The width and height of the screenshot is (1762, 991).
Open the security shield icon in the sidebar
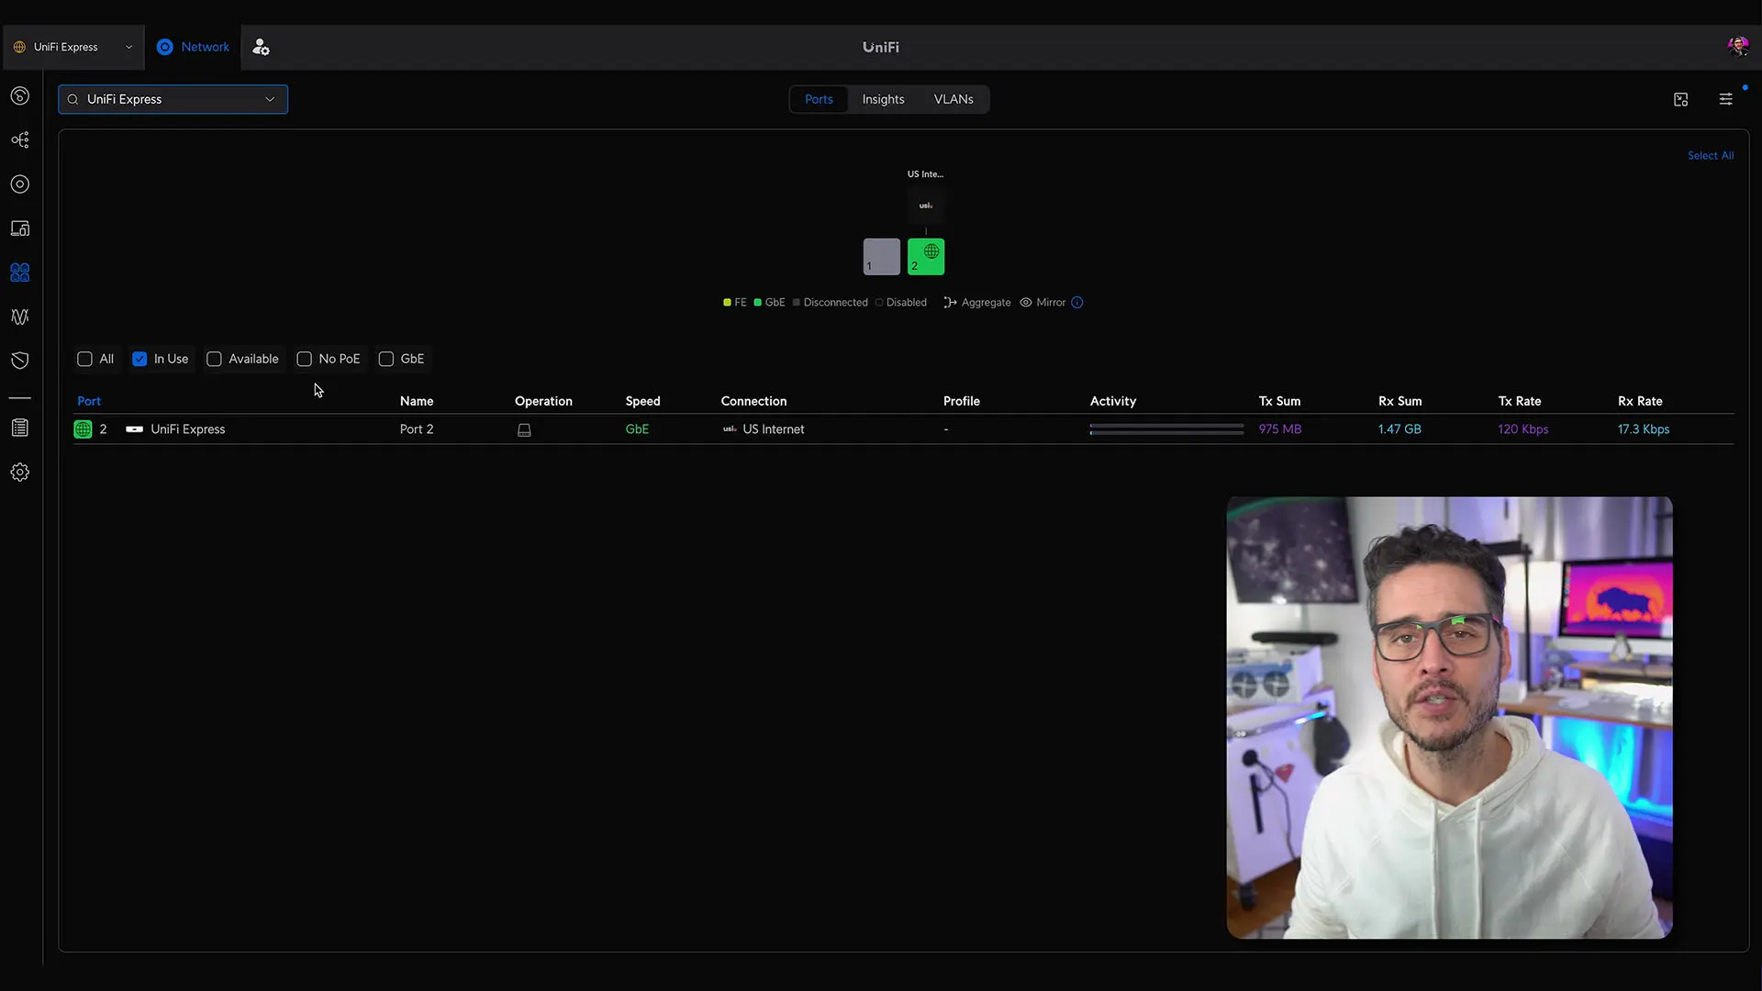point(20,361)
